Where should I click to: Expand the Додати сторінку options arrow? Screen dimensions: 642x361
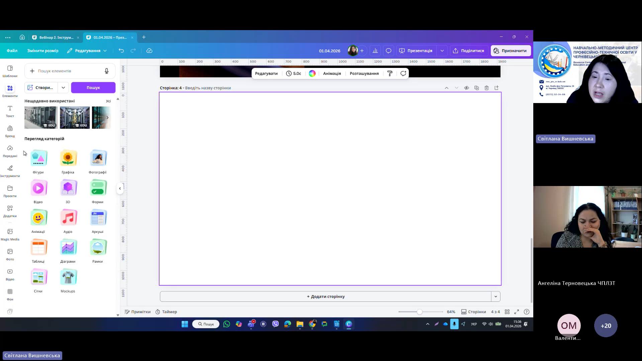(x=495, y=296)
